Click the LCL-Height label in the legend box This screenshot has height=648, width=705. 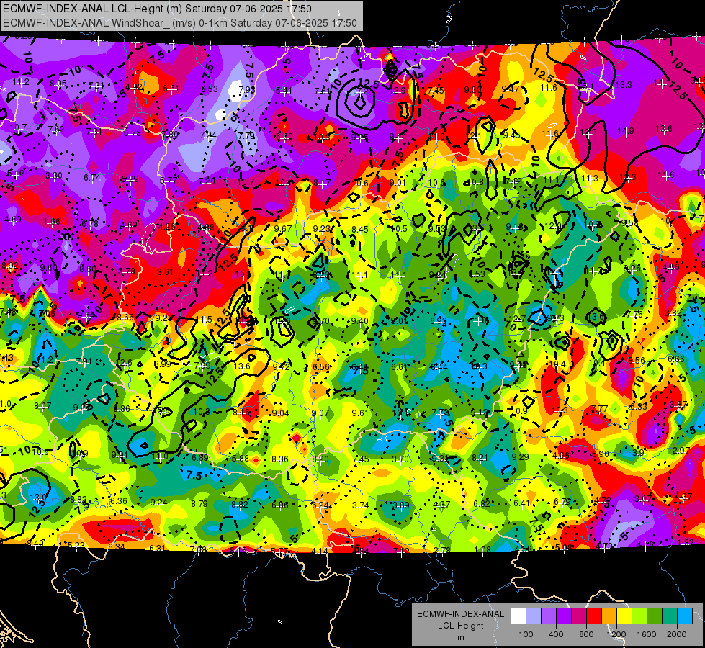(461, 626)
